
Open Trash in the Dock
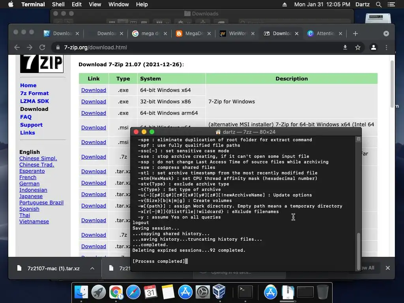point(322,292)
